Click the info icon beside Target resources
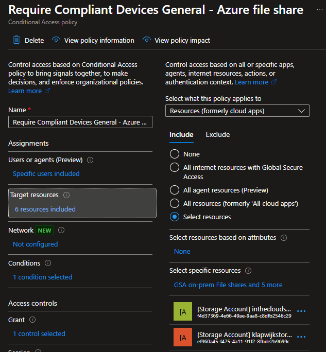The height and width of the screenshot is (352, 326). coord(66,195)
